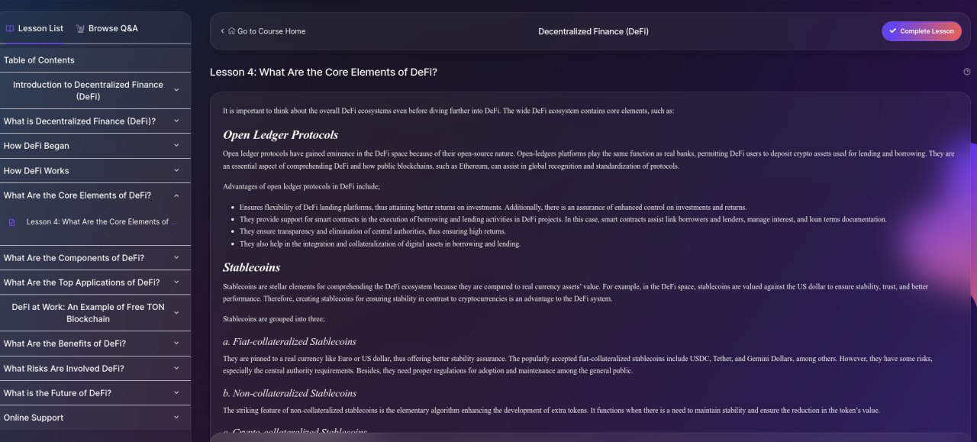Viewport: 977px width, 442px height.
Task: Click the Browse Q&A icon
Action: (80, 28)
